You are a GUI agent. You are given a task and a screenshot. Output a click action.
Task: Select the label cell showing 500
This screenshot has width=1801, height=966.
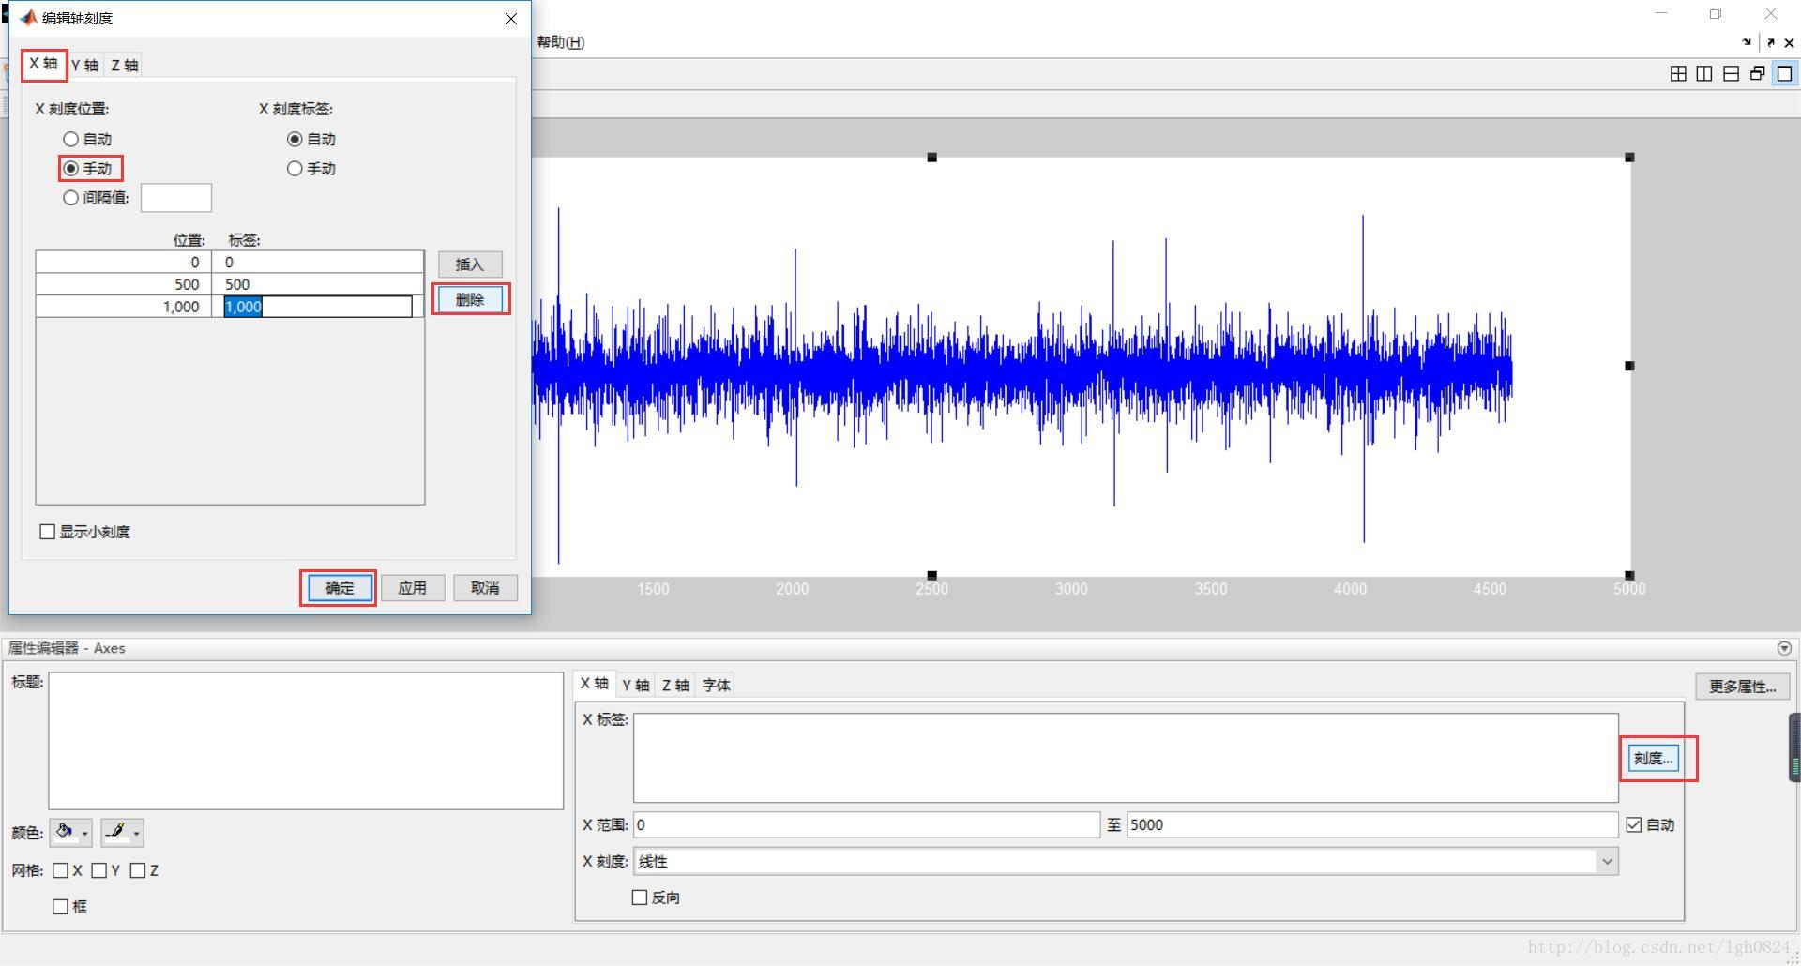[318, 284]
